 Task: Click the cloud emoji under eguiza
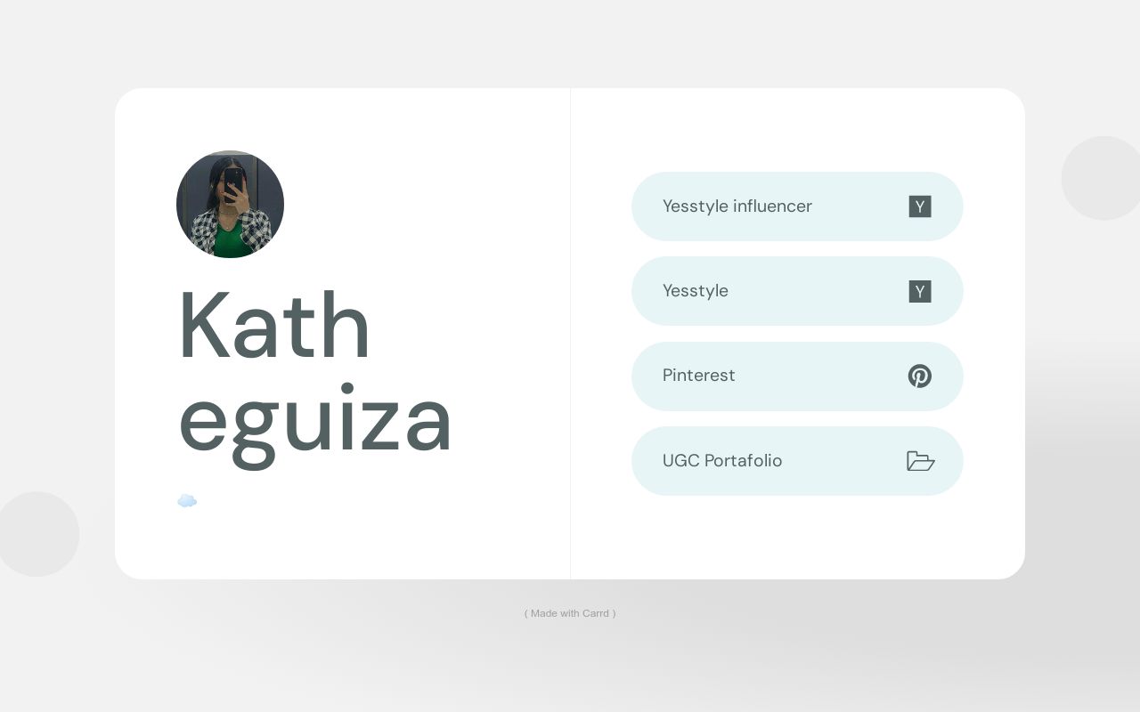[x=187, y=500]
